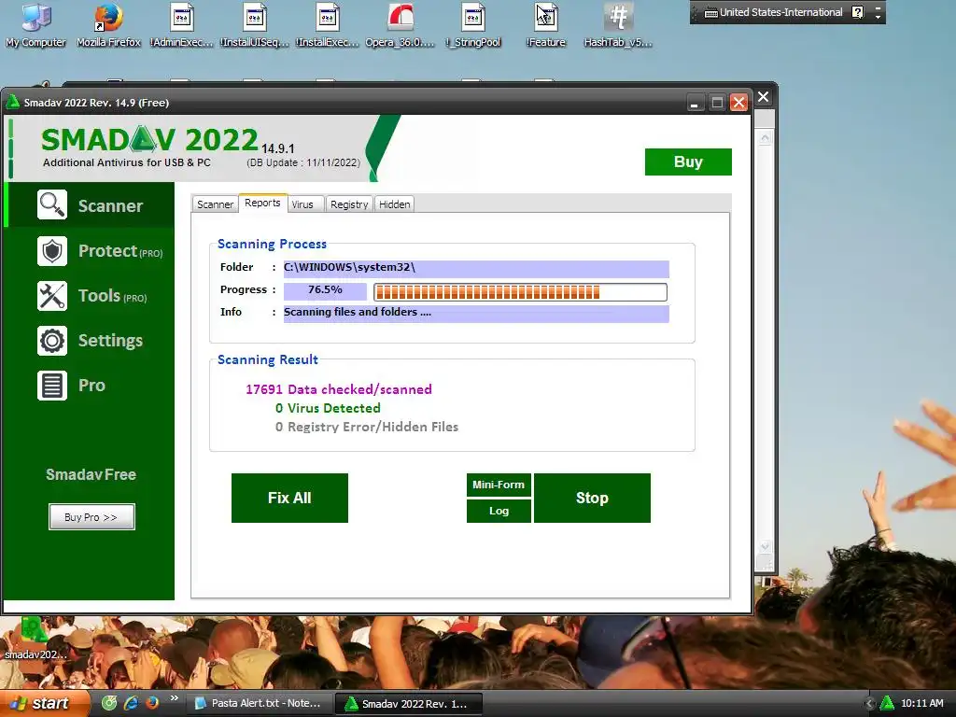Click Smadav 2022 Rev taskbar item

pos(409,704)
